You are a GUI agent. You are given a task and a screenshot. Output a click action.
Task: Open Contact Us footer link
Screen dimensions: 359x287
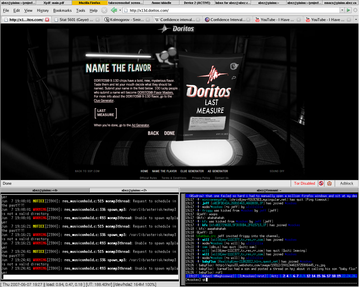[x=222, y=178]
